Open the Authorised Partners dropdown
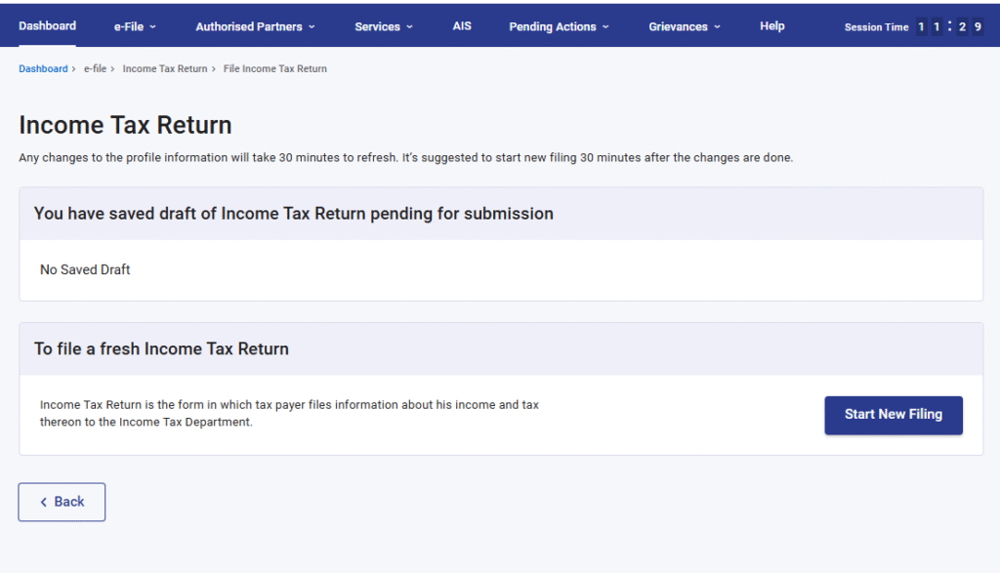Screen dimensions: 1000x573 click(255, 26)
